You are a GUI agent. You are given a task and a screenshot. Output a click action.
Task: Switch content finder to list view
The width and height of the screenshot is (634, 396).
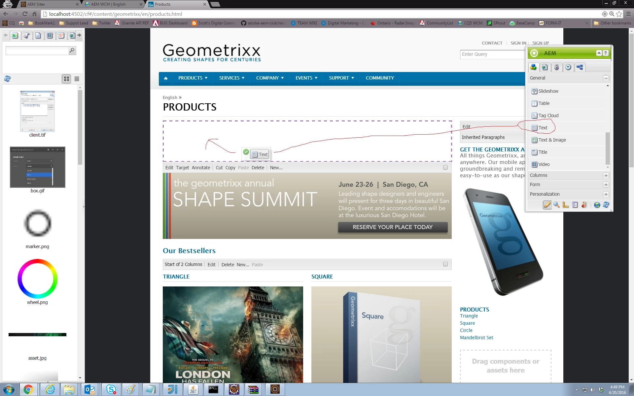click(x=77, y=79)
